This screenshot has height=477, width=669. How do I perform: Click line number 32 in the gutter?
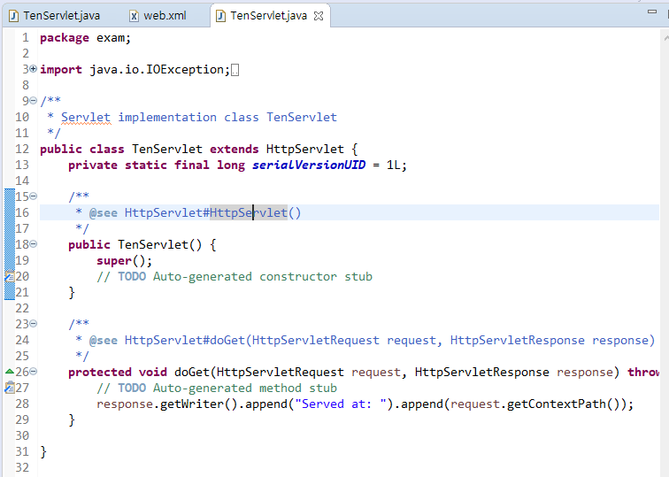[22, 467]
